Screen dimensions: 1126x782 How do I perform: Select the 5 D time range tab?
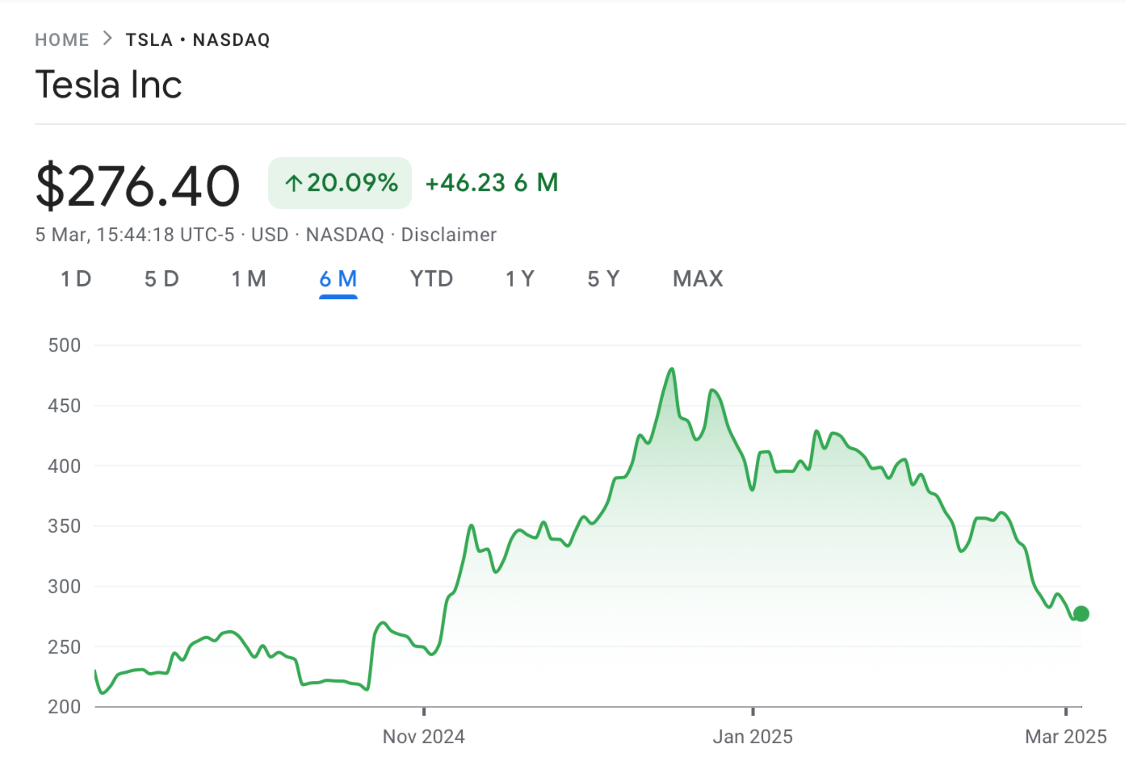tap(162, 279)
